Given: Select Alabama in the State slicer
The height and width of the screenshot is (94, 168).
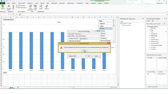Looking at the screenshot, I should 106,24.
